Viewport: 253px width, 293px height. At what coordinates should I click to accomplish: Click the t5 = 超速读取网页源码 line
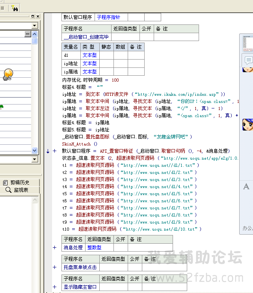tap(129, 194)
